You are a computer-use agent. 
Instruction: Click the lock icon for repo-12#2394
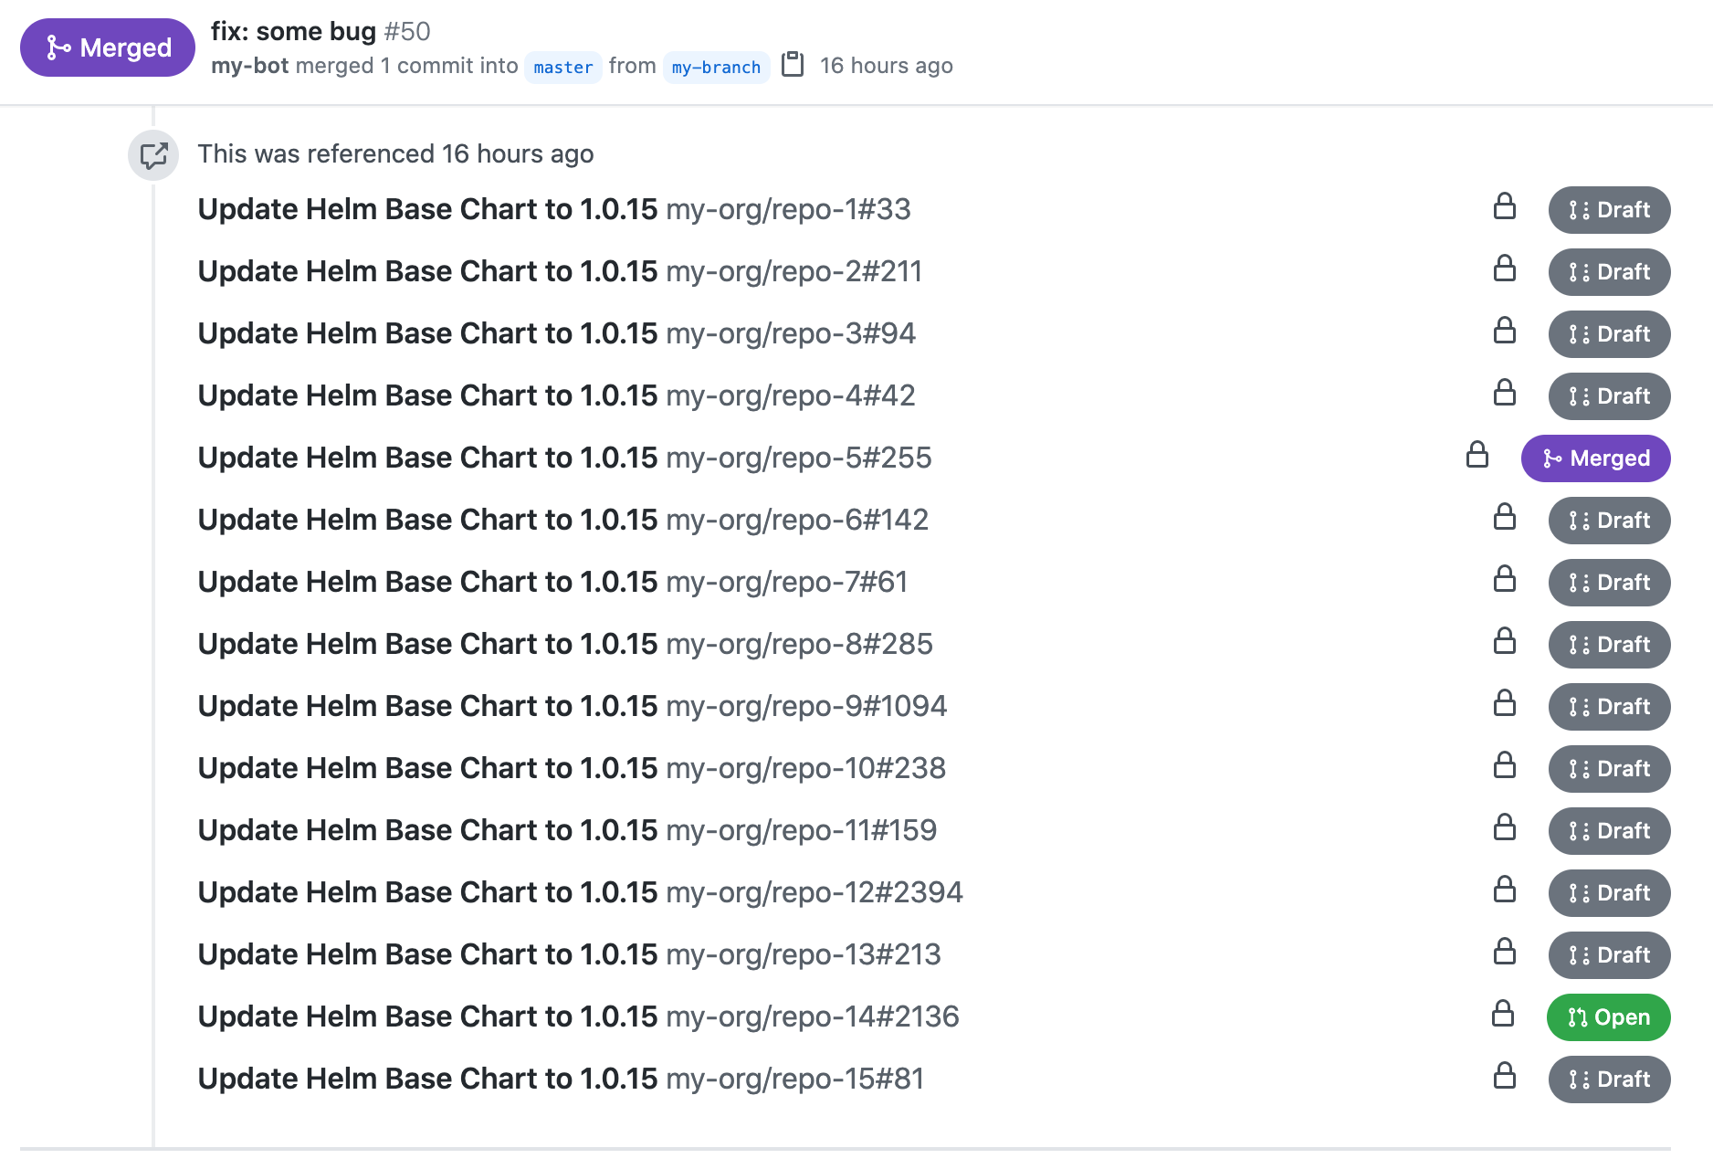pos(1504,890)
